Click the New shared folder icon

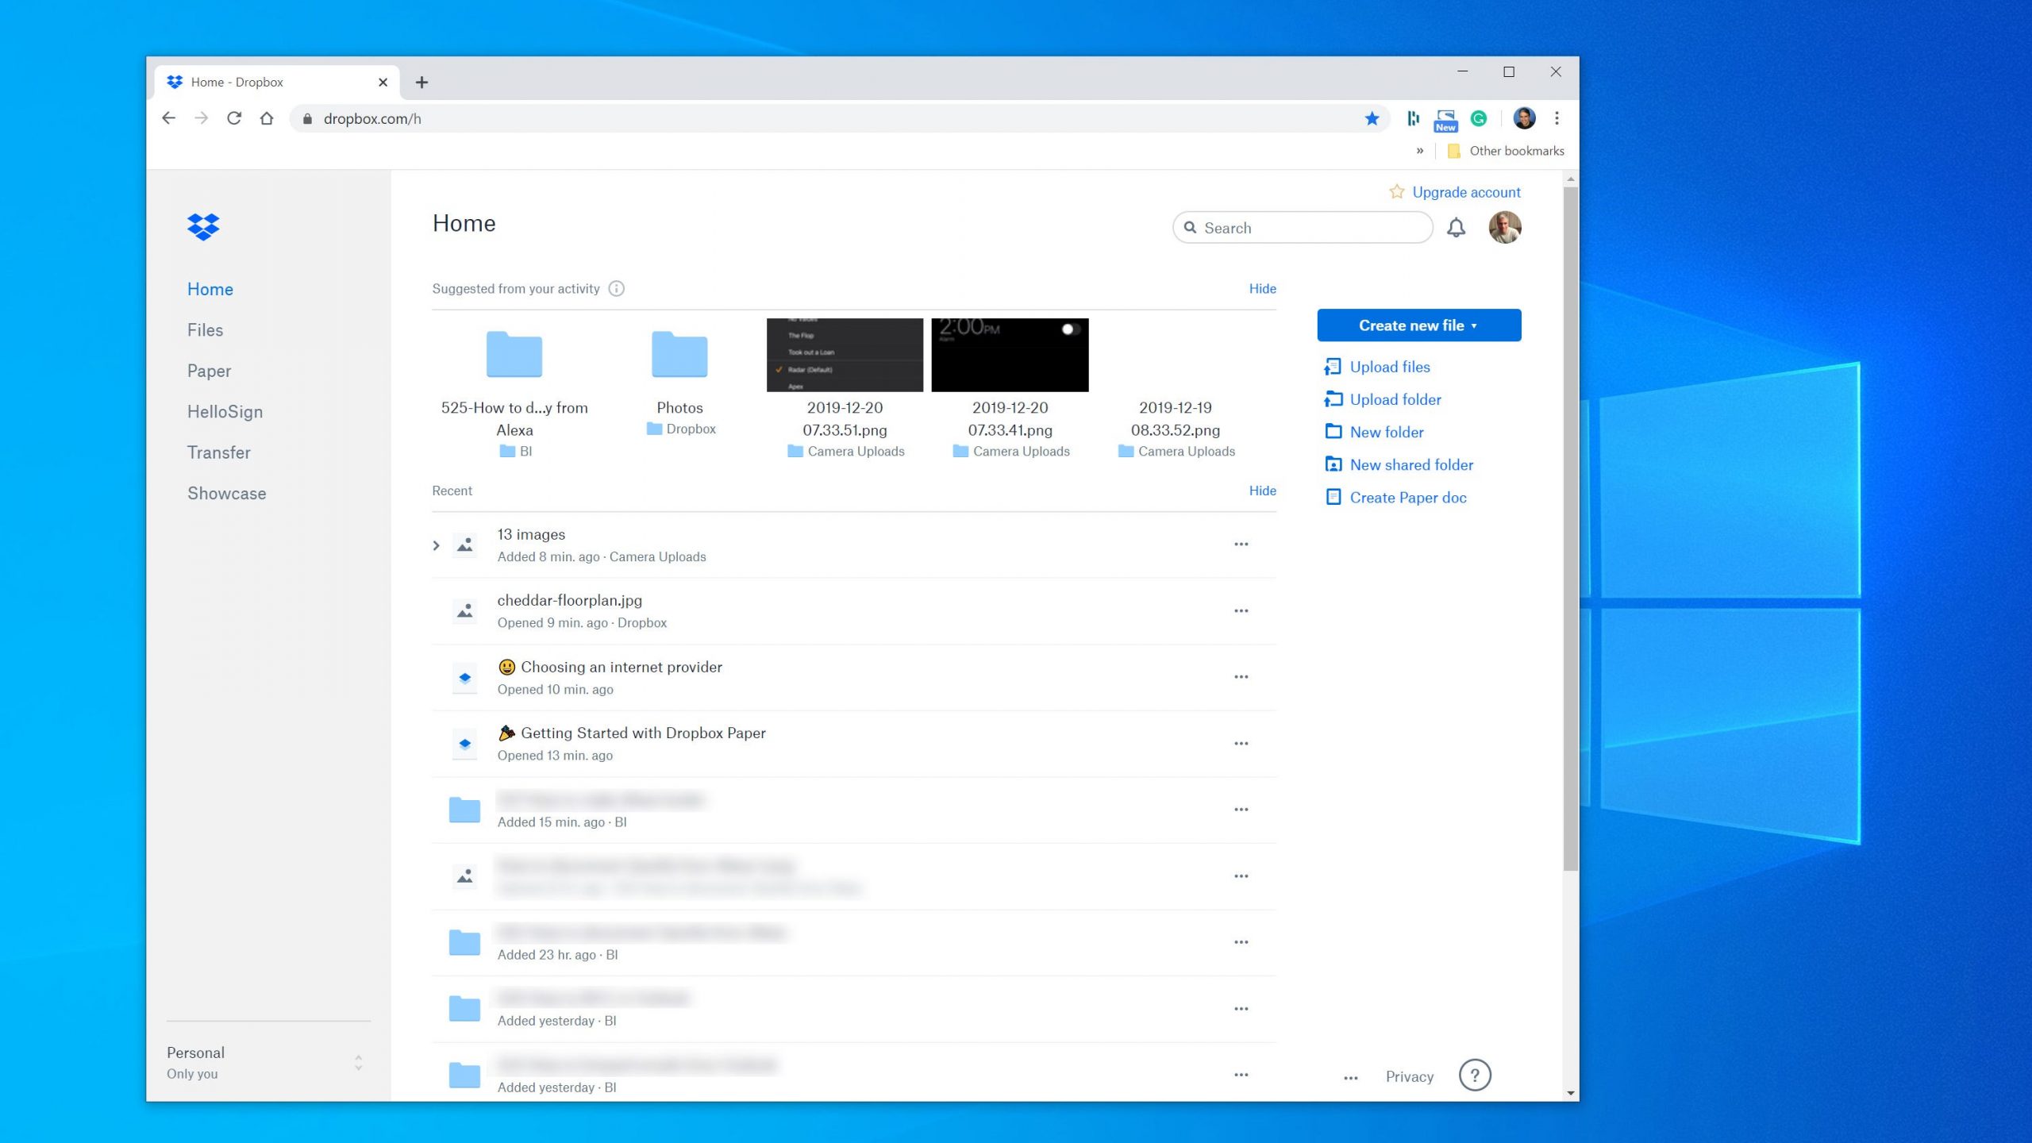pyautogui.click(x=1334, y=464)
